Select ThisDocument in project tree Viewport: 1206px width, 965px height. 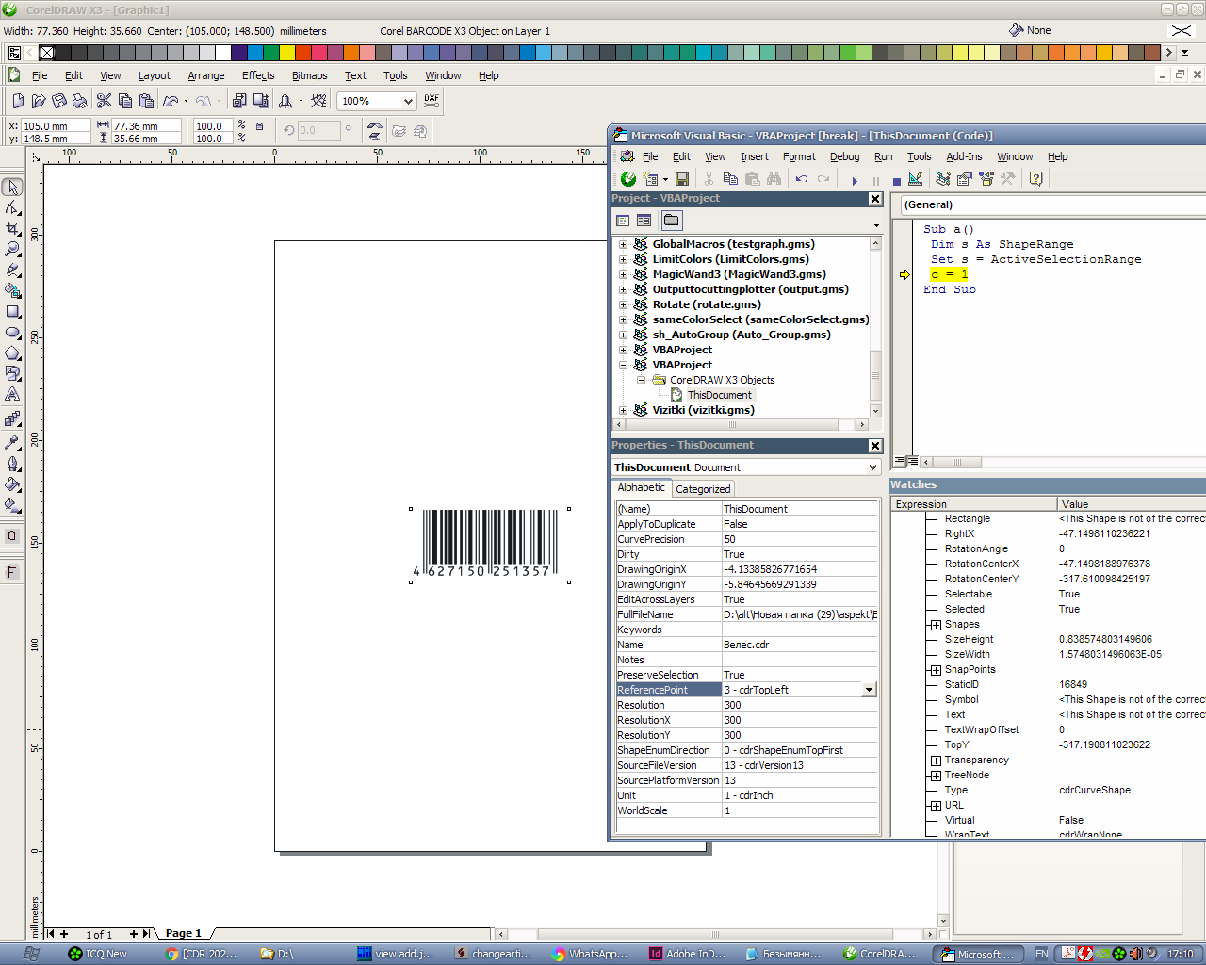pyautogui.click(x=719, y=395)
